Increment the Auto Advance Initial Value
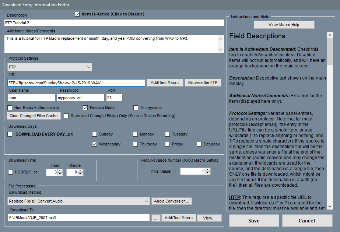The height and width of the screenshot is (232, 340). [x=207, y=170]
